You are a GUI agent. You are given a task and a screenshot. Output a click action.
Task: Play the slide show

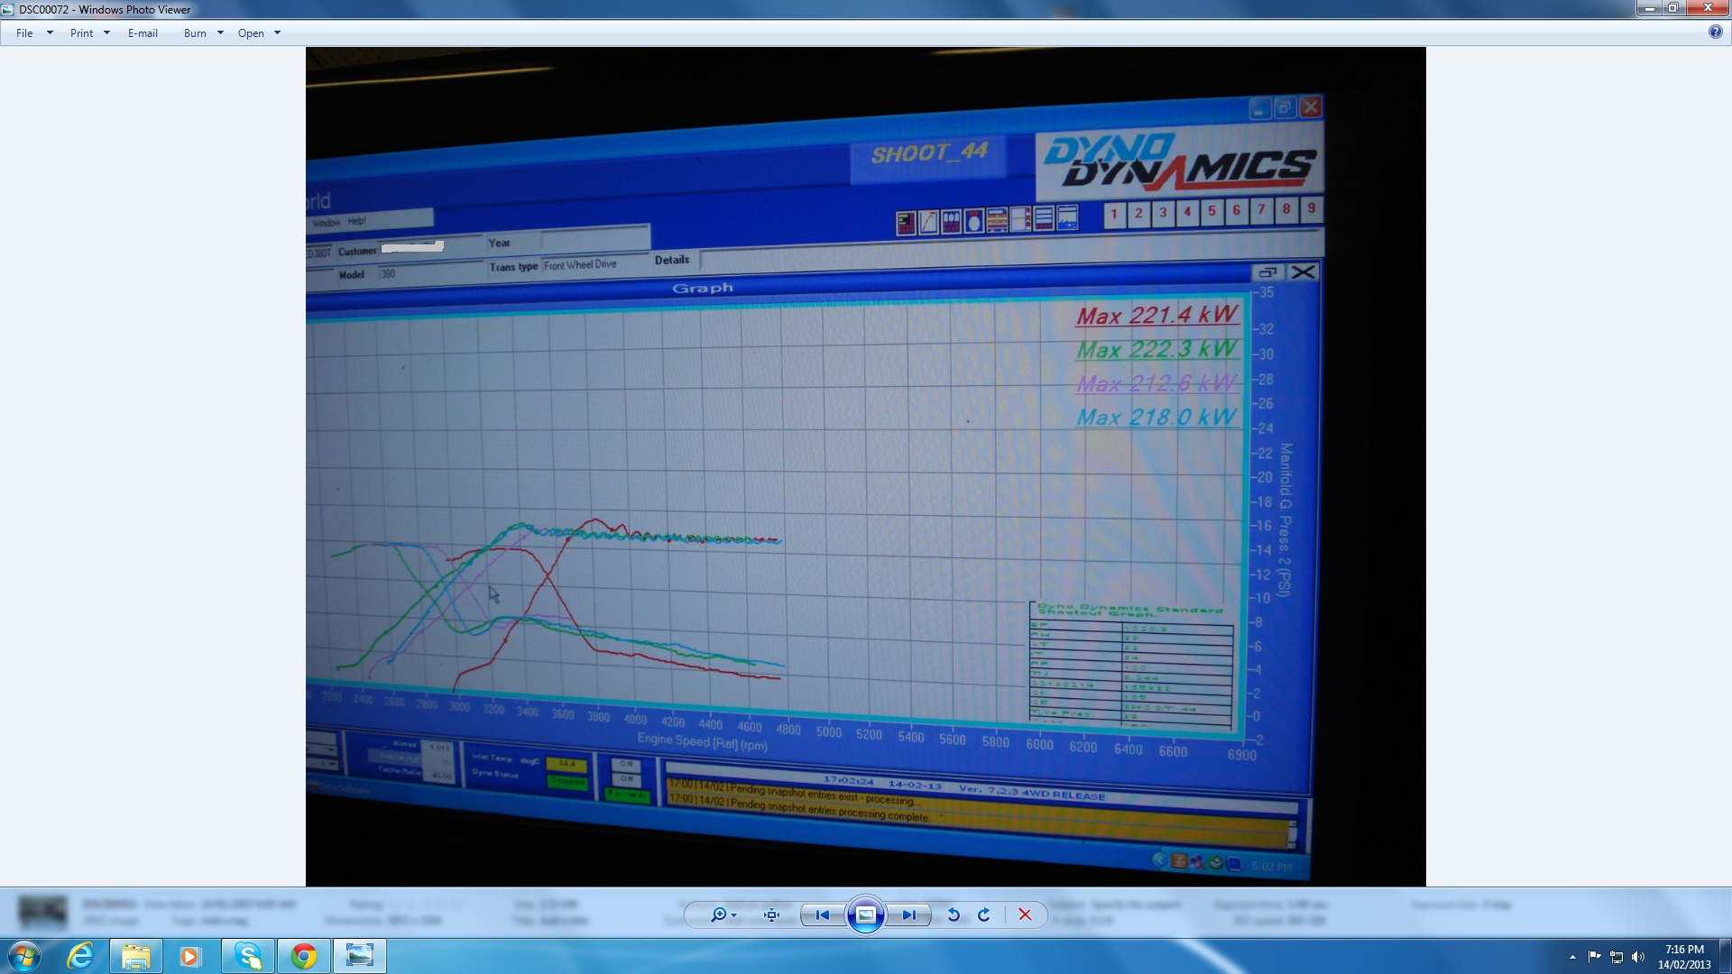tap(865, 914)
